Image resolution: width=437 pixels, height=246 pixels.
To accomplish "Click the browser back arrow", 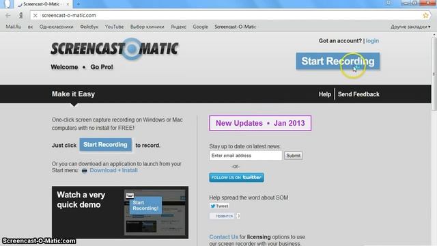I will point(8,15).
